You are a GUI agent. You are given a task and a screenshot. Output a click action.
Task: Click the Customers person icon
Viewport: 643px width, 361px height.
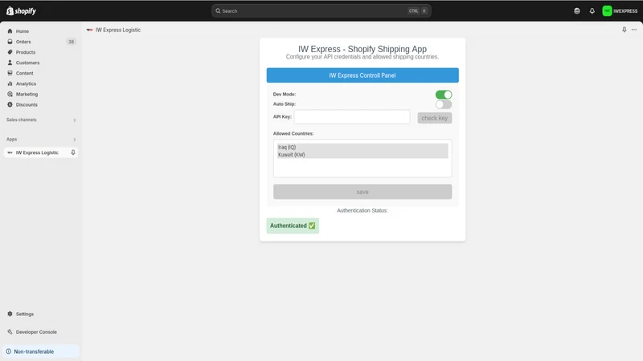pyautogui.click(x=10, y=63)
